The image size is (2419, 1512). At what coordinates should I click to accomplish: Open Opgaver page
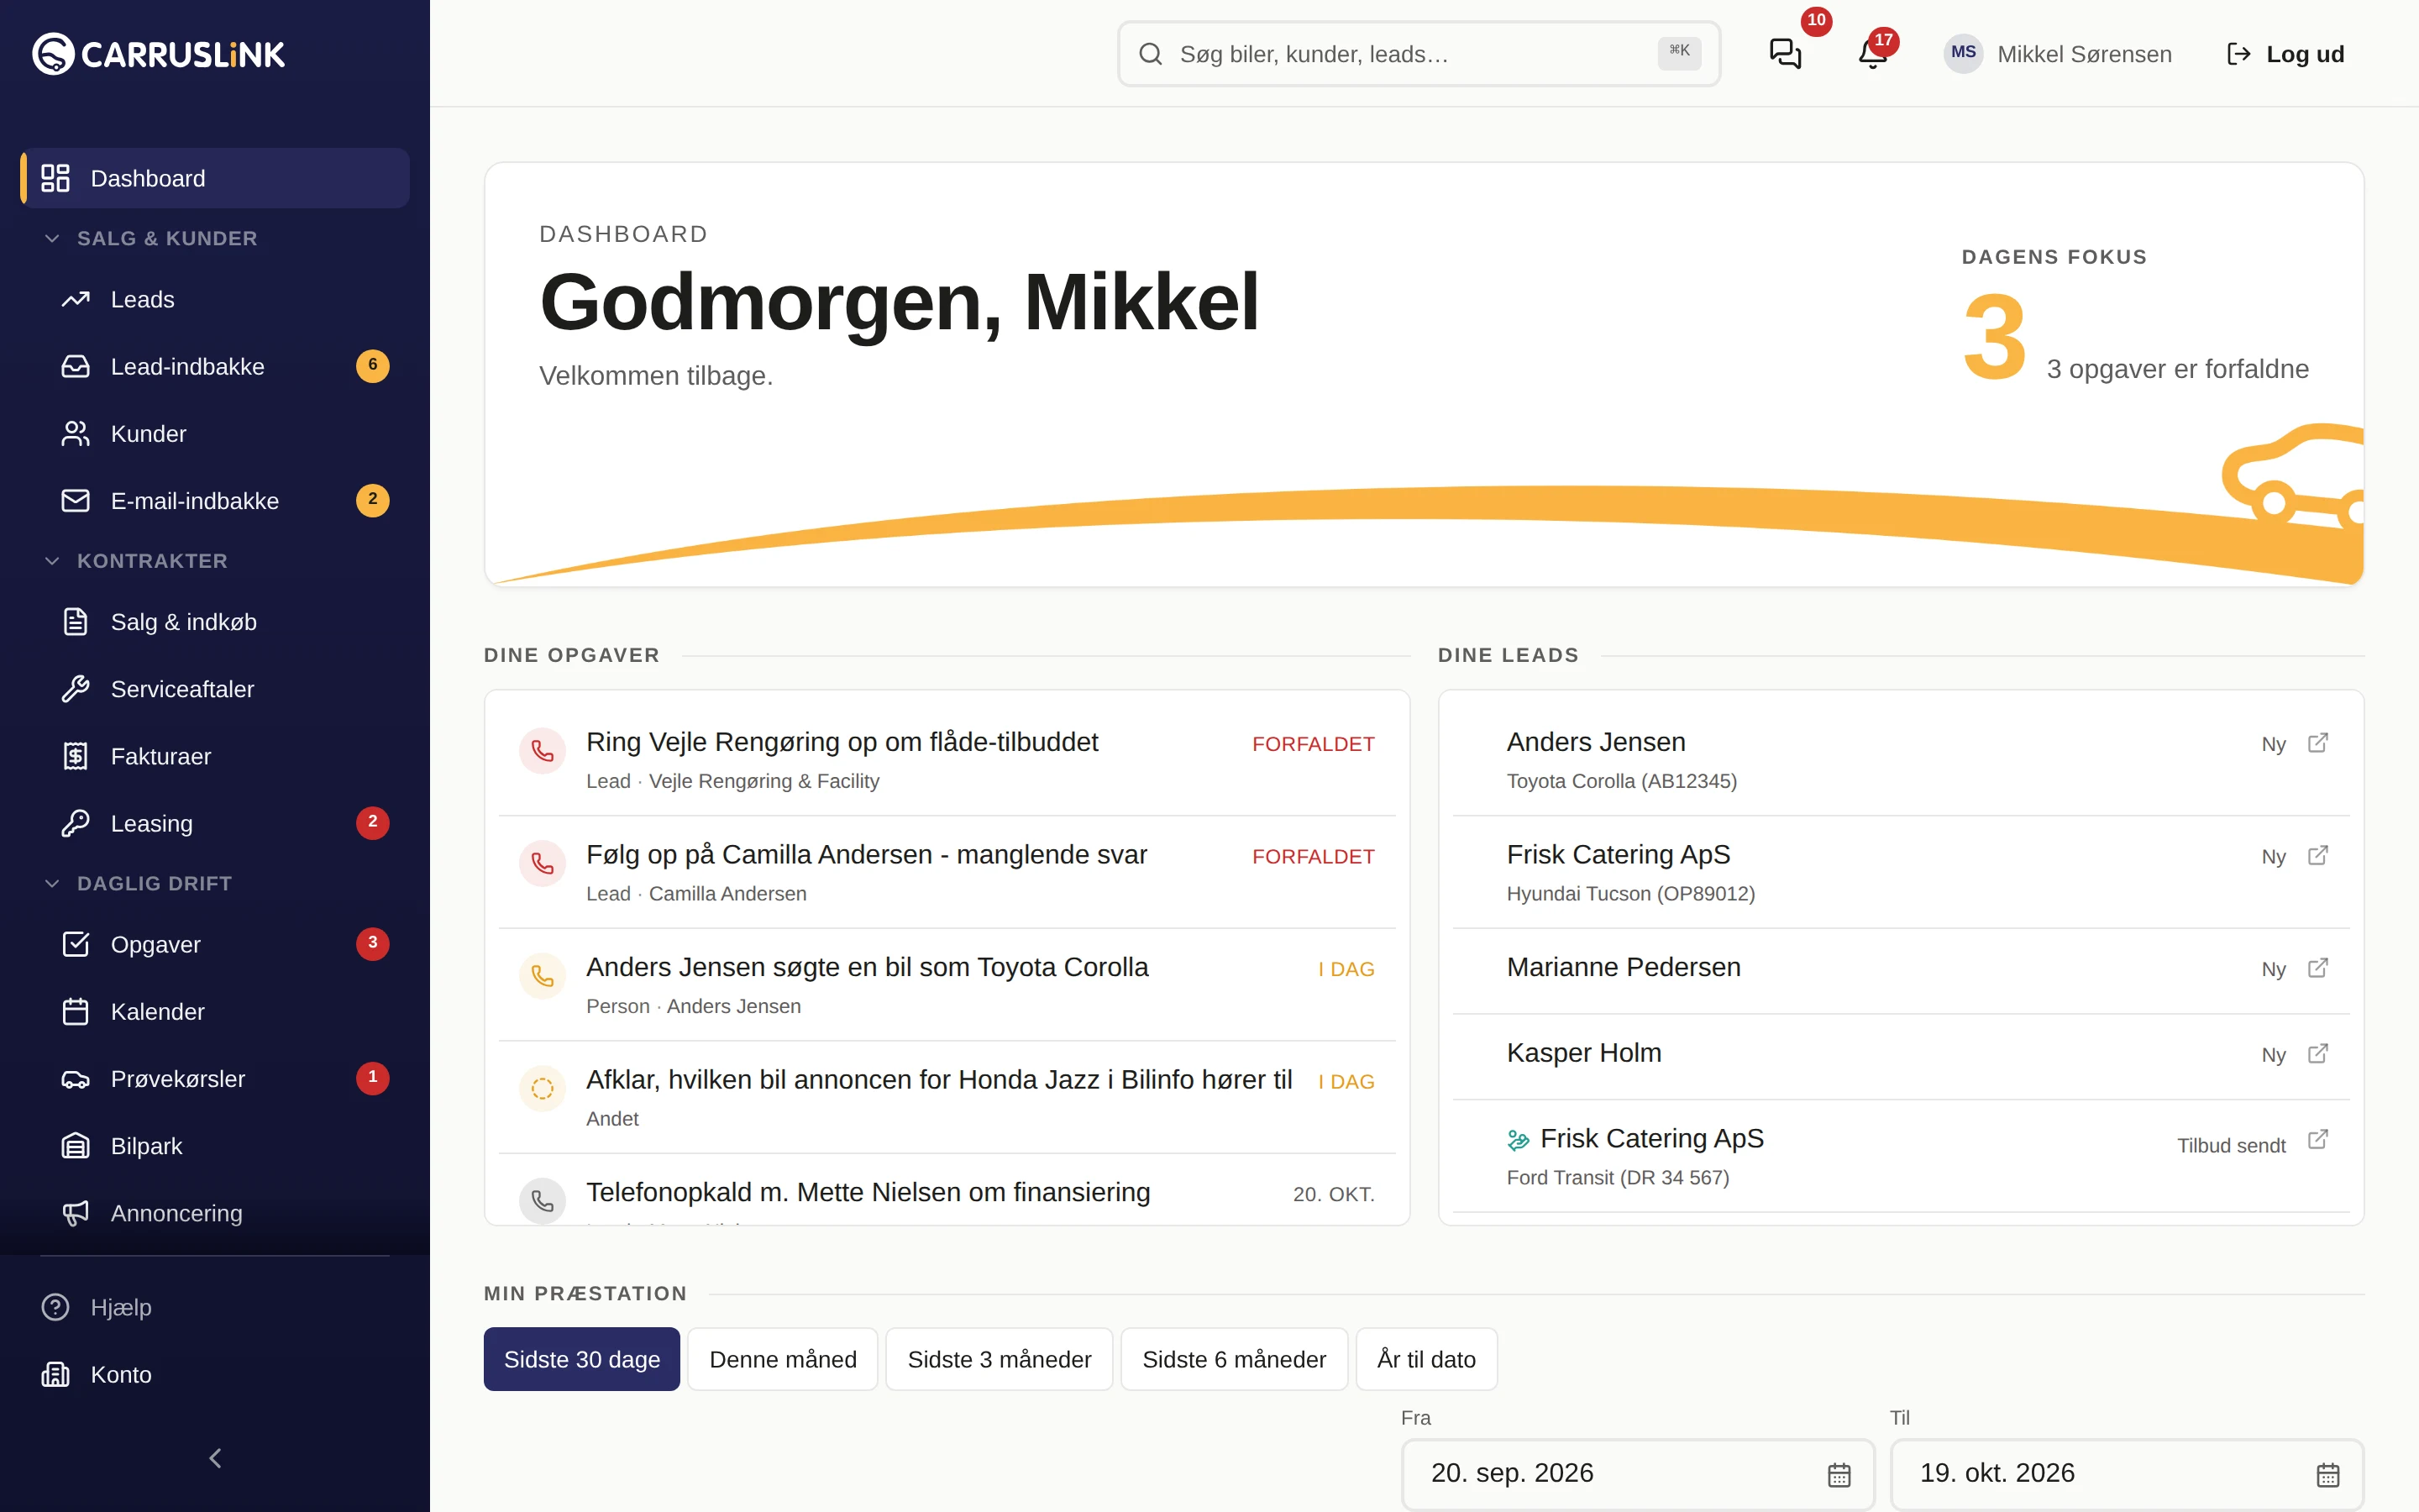pos(225,944)
